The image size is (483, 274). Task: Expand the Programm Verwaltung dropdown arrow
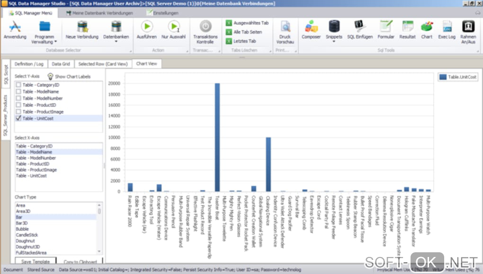click(x=55, y=42)
